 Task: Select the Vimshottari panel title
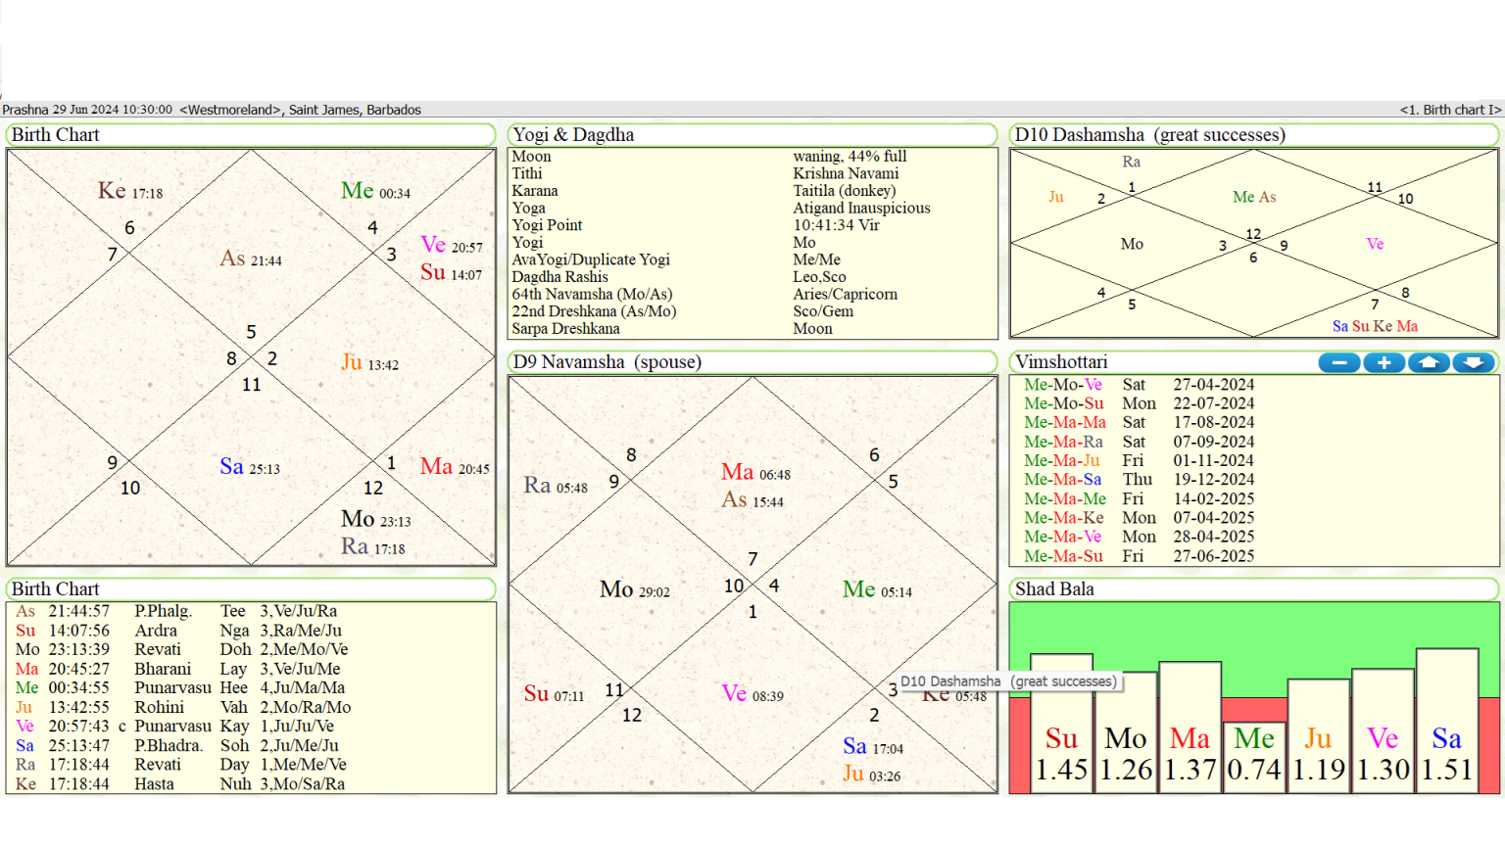click(x=1062, y=362)
